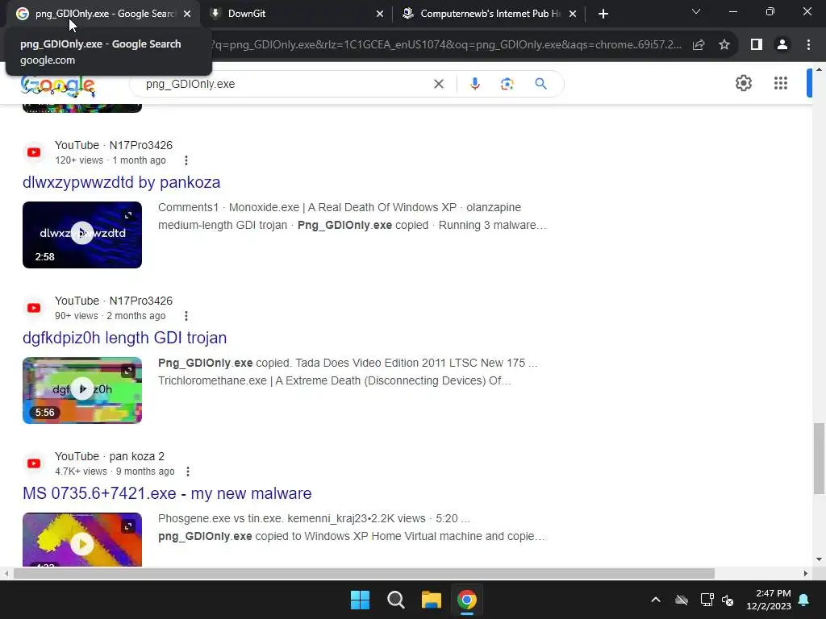Switch to Computernewb's Internet Pub tab
Viewport: 826px width, 619px height.
pyautogui.click(x=490, y=14)
